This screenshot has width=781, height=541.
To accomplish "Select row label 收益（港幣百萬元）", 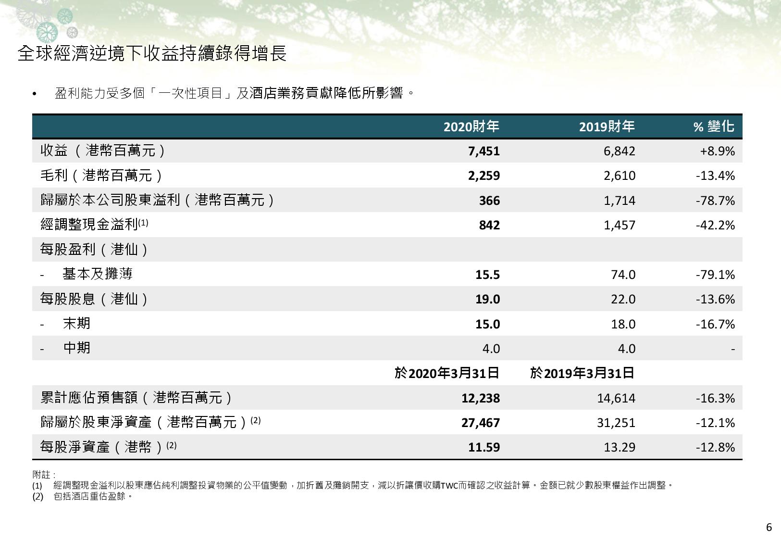I will pyautogui.click(x=103, y=151).
